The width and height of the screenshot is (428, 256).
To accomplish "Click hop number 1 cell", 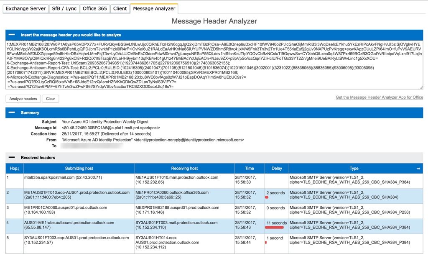I will pyautogui.click(x=15, y=180).
